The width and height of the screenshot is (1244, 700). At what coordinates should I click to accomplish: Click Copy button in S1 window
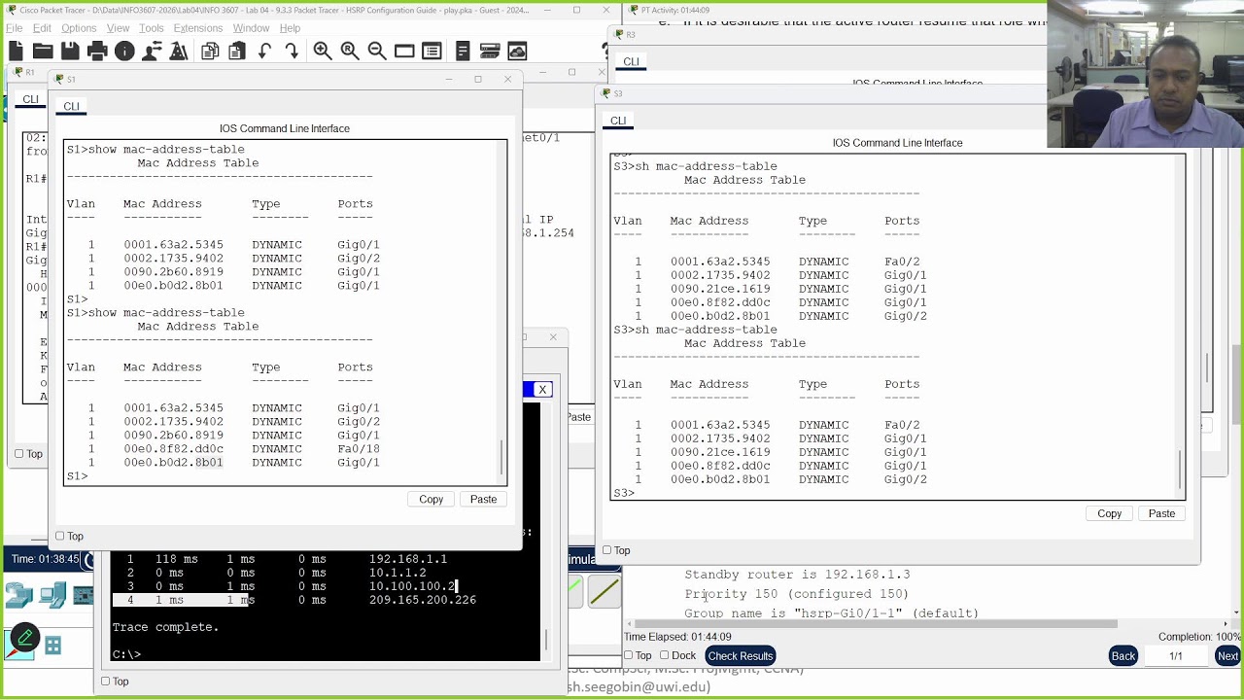(x=432, y=499)
